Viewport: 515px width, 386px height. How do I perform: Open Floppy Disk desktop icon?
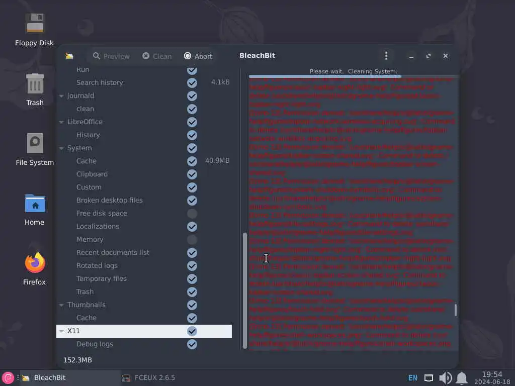[x=35, y=30]
